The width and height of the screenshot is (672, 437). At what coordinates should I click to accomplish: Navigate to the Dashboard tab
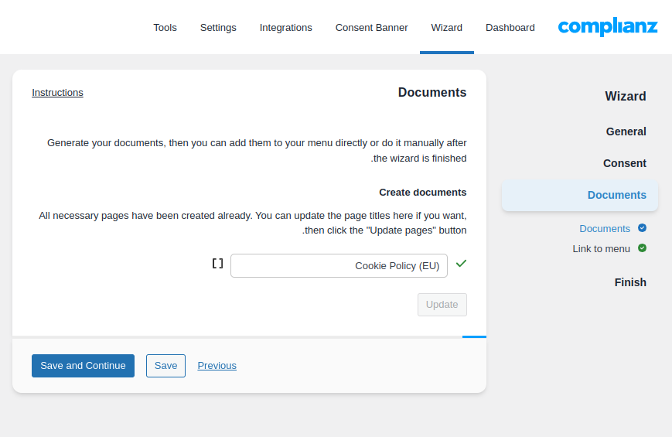510,27
